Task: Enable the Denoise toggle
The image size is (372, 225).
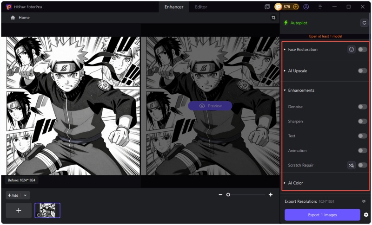Action: coord(363,107)
